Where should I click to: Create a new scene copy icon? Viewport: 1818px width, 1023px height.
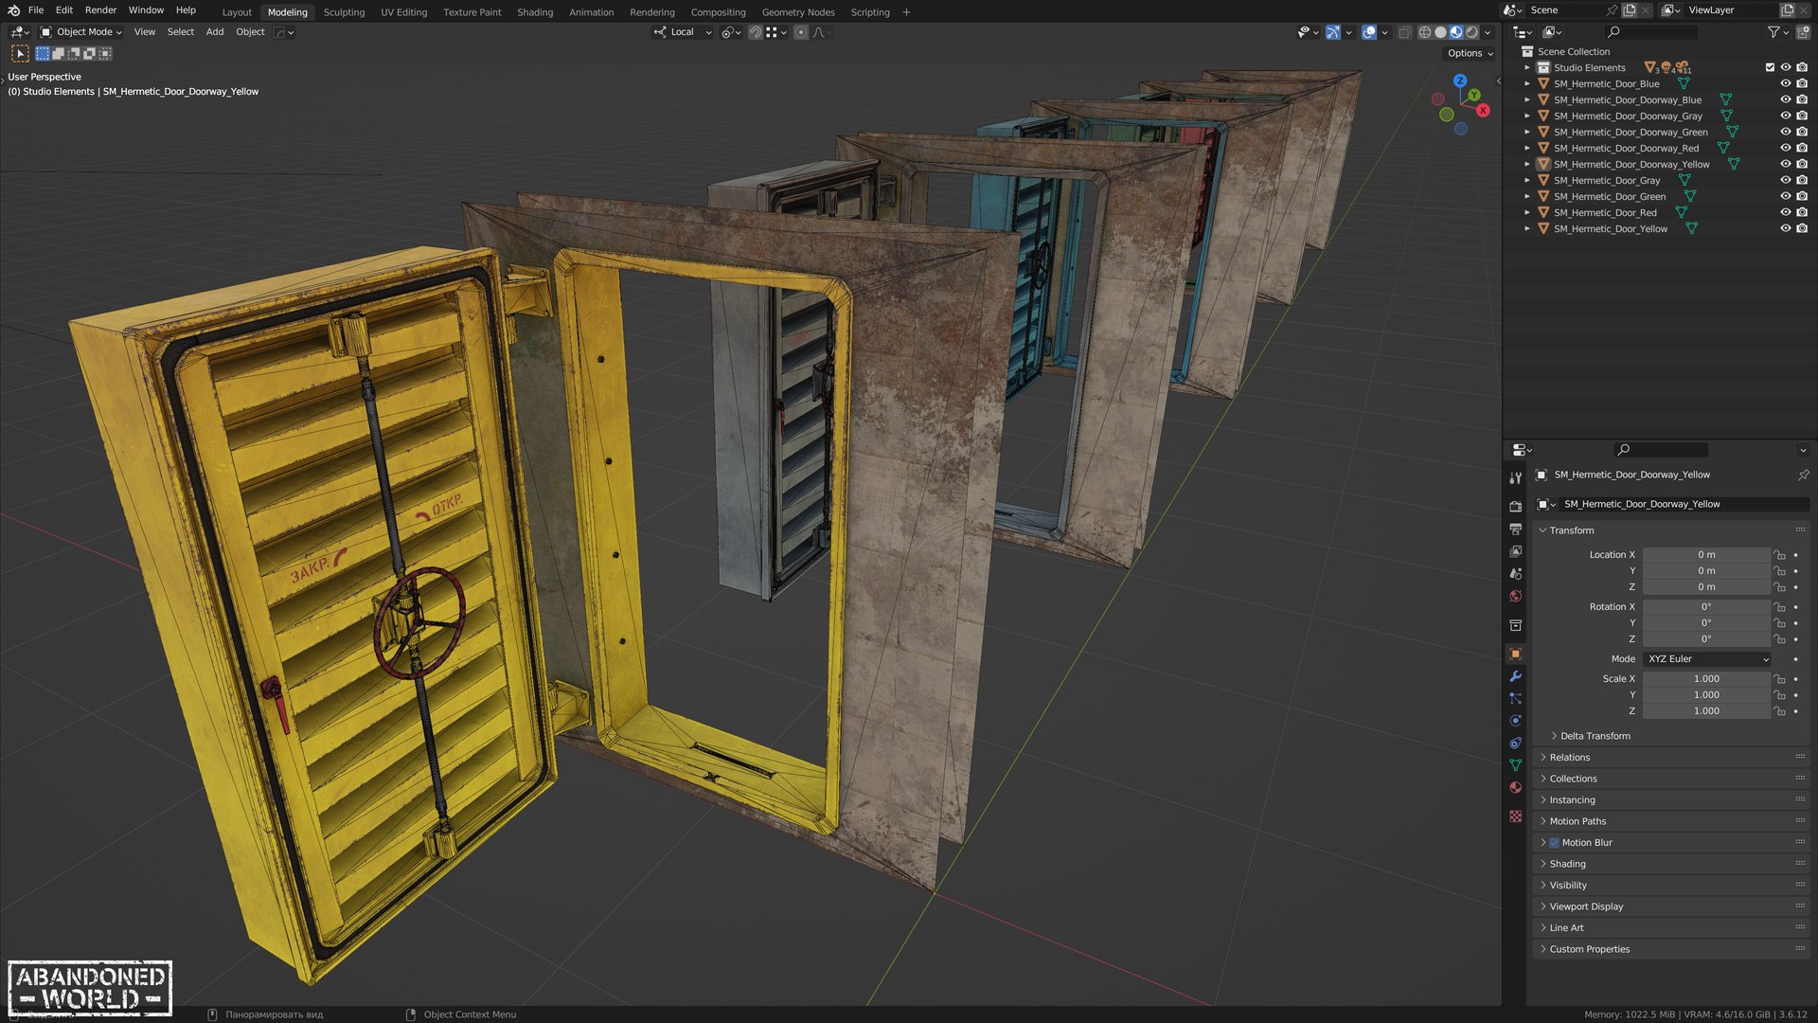[x=1630, y=10]
